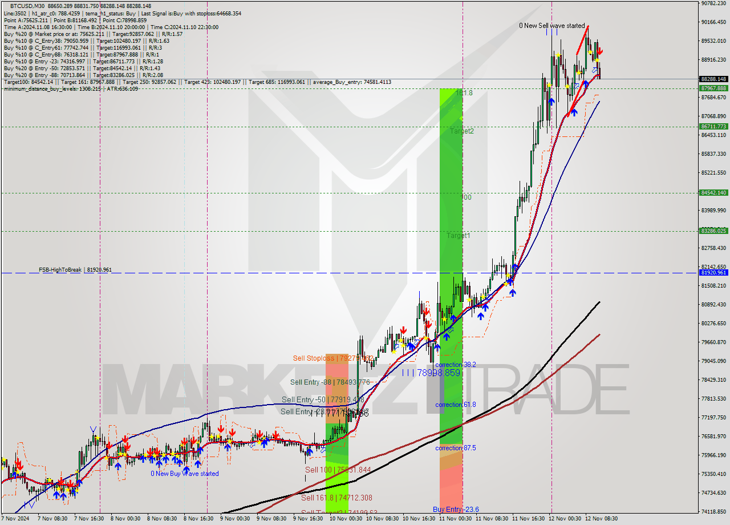Click the 'Target2' label on green zone

coord(462,131)
